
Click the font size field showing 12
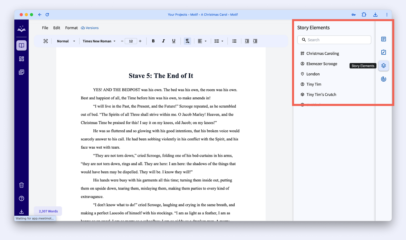click(x=131, y=41)
